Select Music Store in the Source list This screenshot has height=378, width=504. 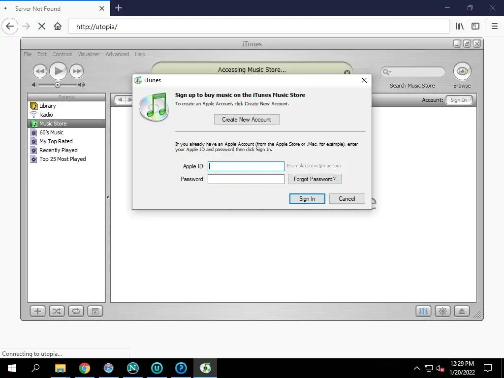[x=66, y=124]
